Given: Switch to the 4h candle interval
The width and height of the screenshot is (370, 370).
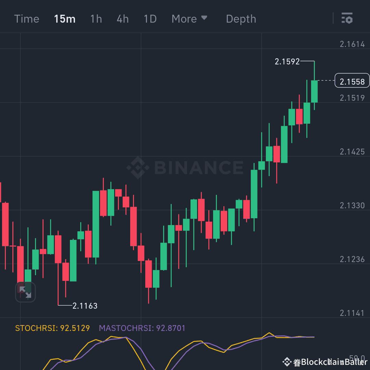Looking at the screenshot, I should pyautogui.click(x=122, y=19).
